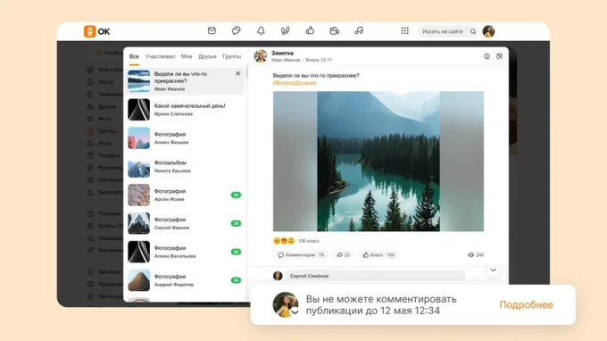Open notifications bell icon

pos(261,30)
